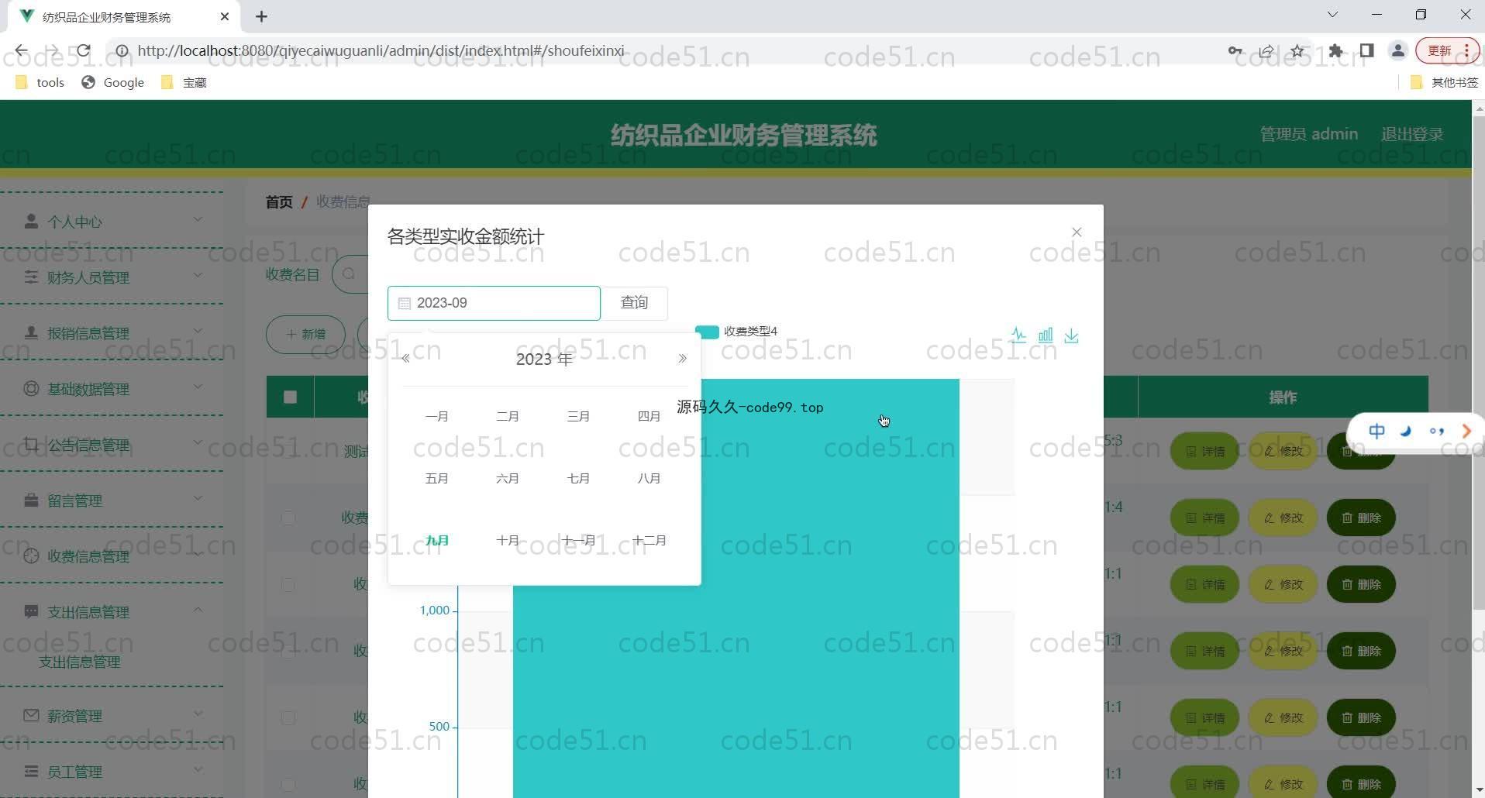Download chart as image icon
The width and height of the screenshot is (1485, 798).
point(1072,335)
